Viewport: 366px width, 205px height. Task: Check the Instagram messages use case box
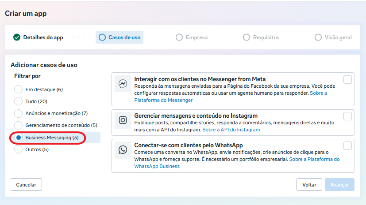click(x=347, y=116)
